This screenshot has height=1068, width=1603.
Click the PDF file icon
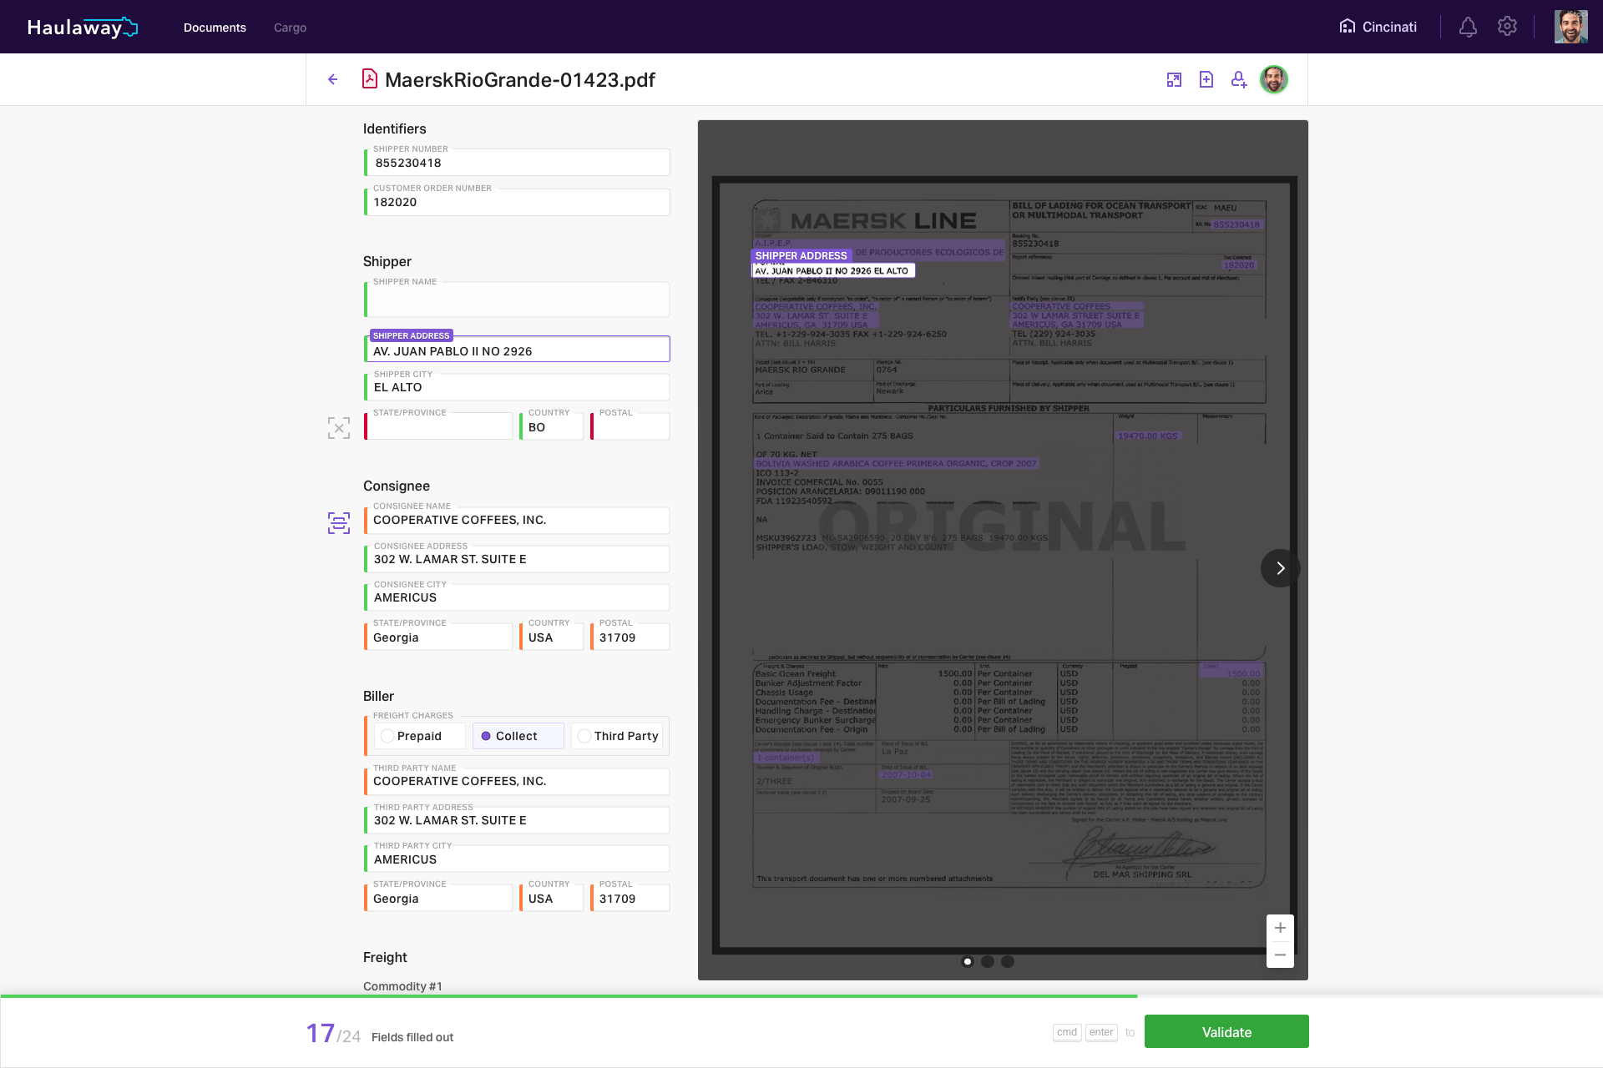point(369,79)
